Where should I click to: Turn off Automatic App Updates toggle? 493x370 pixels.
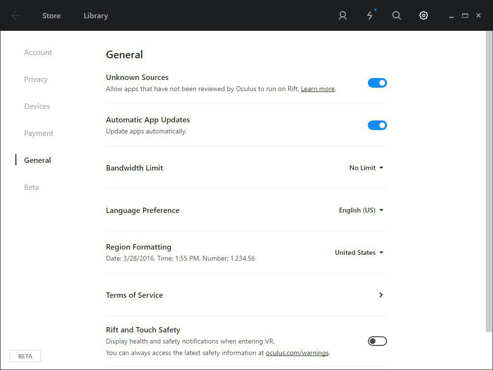[377, 125]
